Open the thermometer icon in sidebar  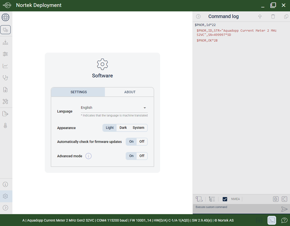pos(5,126)
